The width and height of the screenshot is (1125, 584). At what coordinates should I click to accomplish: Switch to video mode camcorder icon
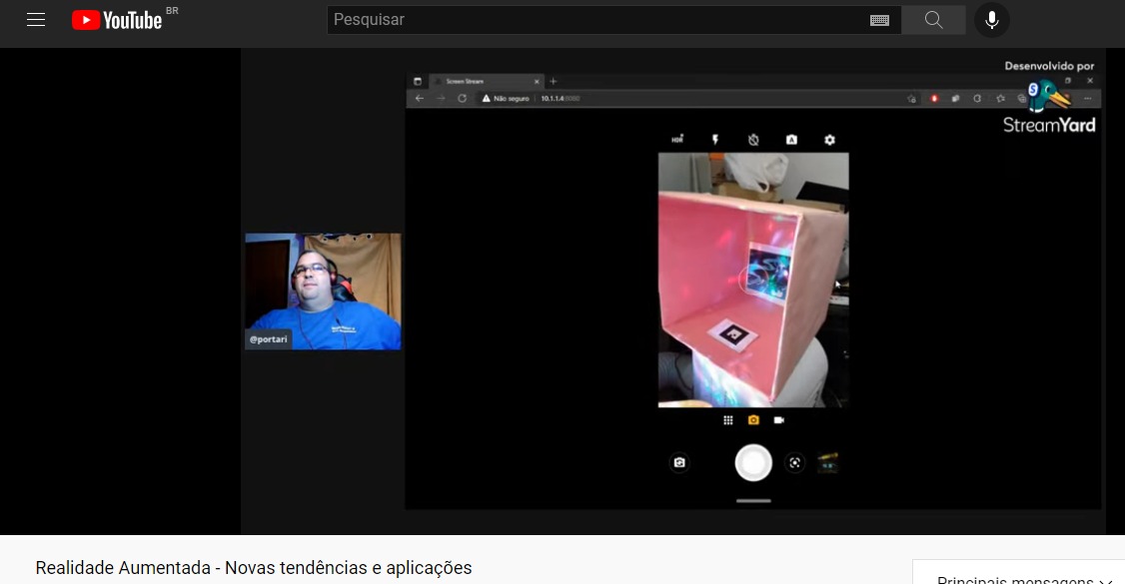click(778, 420)
